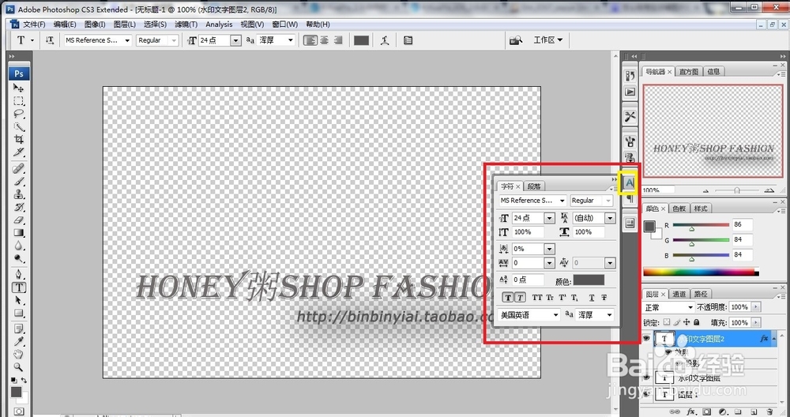Select the Slice tool

pos(19,152)
